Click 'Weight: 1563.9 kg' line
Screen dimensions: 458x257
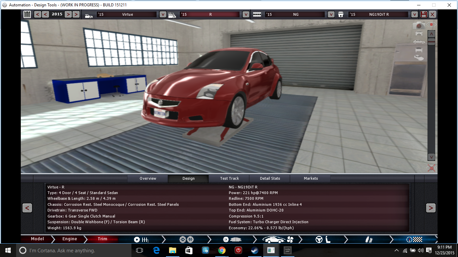point(64,228)
